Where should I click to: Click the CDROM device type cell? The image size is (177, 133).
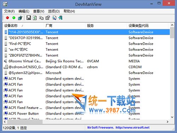coord(135,67)
